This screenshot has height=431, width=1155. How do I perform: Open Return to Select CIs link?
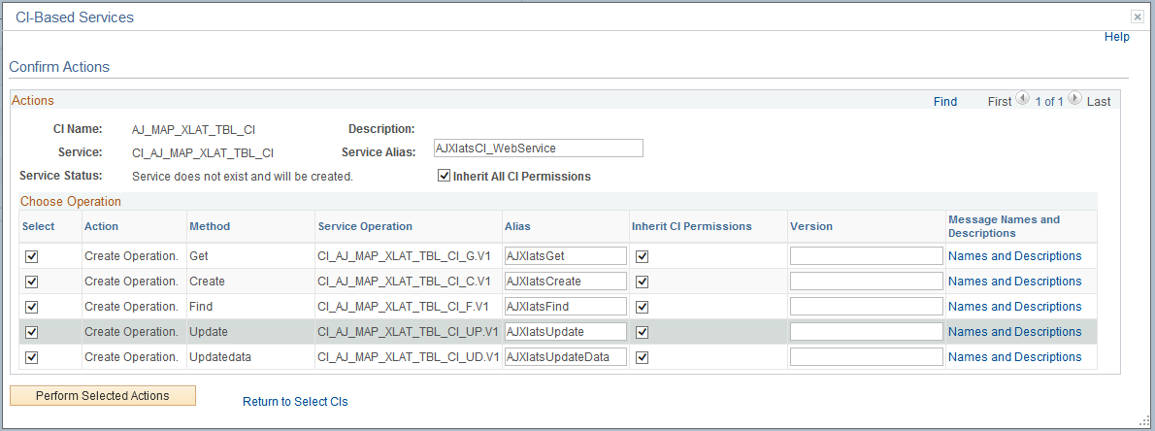(x=295, y=402)
